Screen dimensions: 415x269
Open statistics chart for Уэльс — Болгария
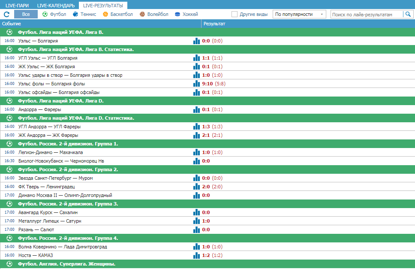pos(196,41)
